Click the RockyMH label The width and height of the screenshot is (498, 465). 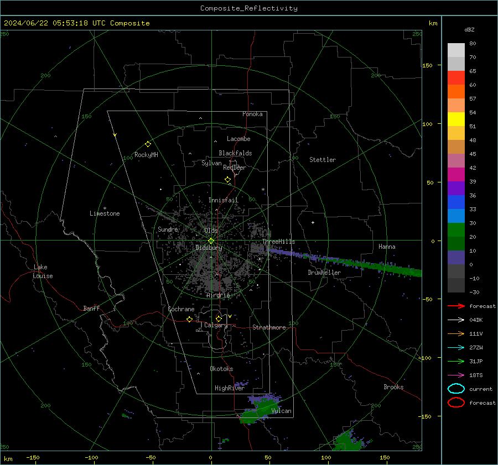click(146, 155)
